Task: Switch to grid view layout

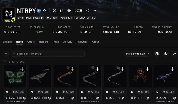Action: pyautogui.click(x=157, y=54)
